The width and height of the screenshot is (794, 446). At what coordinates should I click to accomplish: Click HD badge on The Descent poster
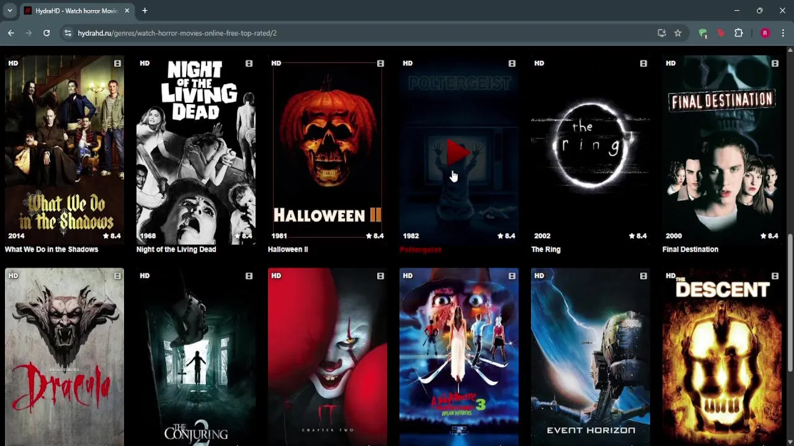(x=671, y=276)
